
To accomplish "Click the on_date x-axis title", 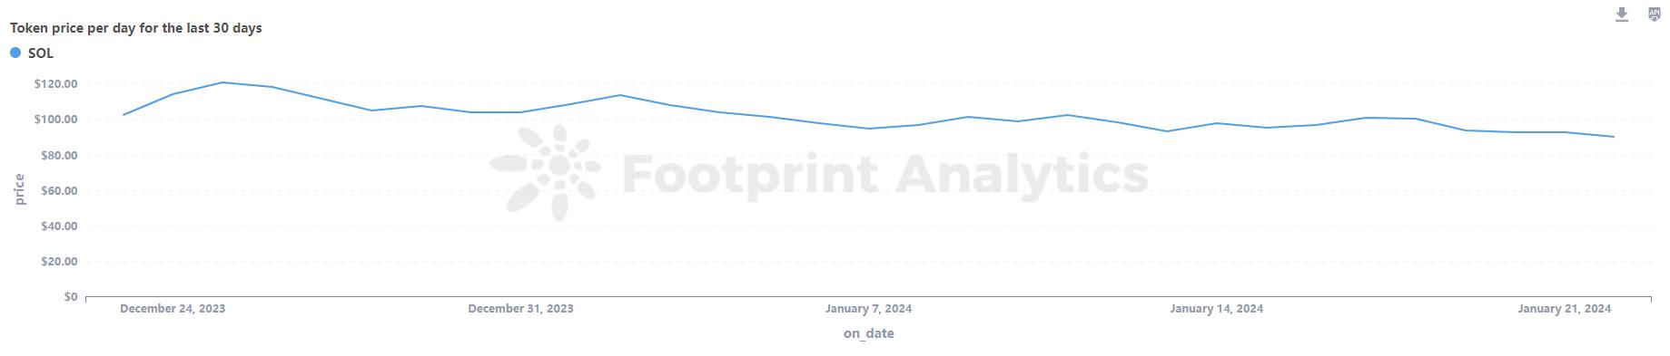I will point(869,333).
